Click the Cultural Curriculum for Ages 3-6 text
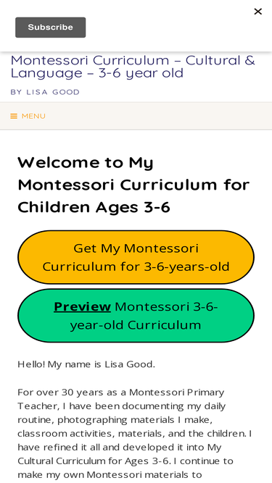This screenshot has width=272, height=483. click(93, 461)
